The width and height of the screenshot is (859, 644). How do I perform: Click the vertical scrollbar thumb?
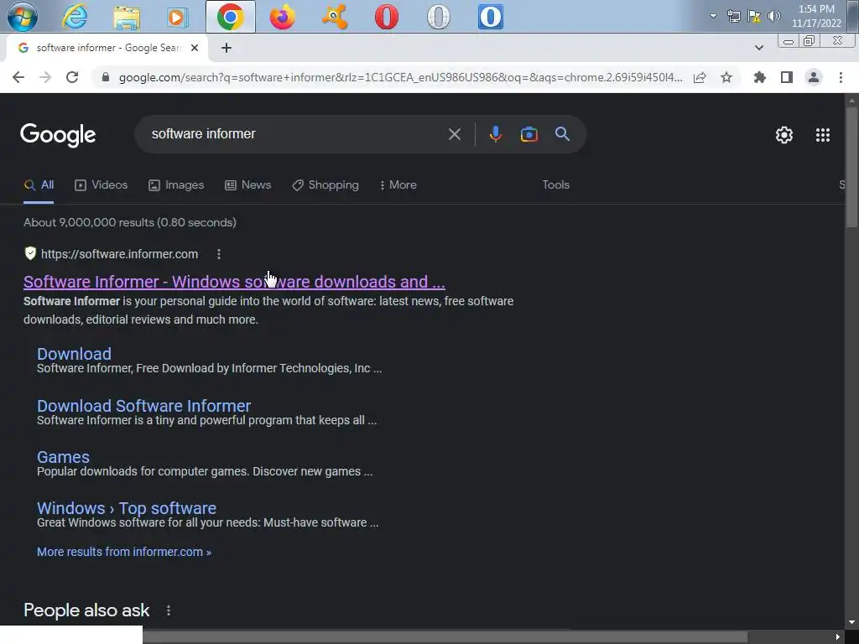point(851,167)
